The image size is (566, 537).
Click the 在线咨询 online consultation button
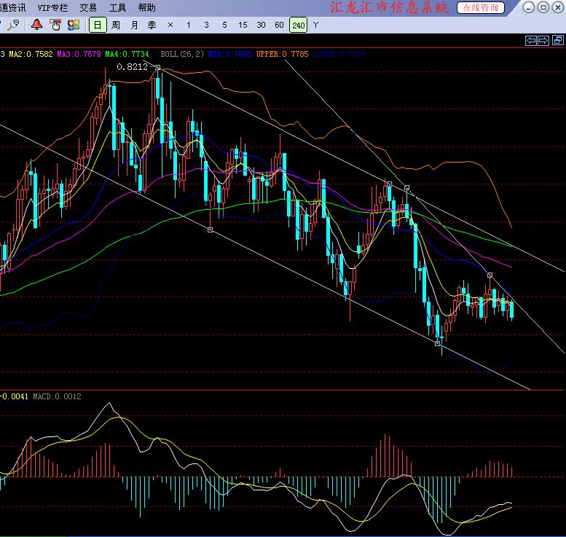pyautogui.click(x=481, y=7)
